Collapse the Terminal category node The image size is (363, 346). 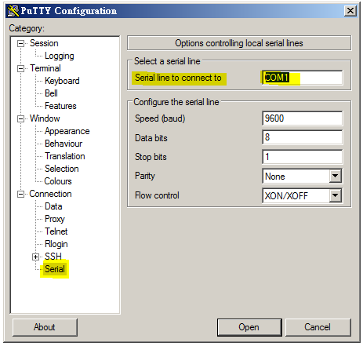20,68
